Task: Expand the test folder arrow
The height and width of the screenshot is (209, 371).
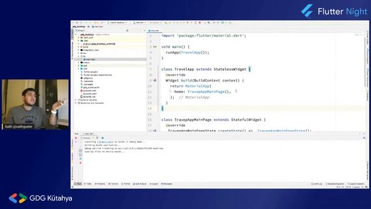Action: pos(79,66)
